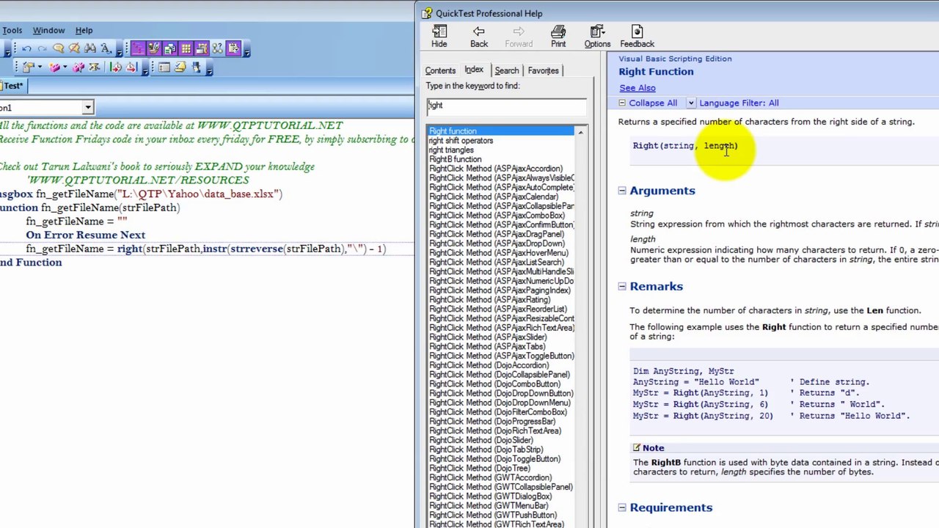The height and width of the screenshot is (528, 939).
Task: Click the Hide icon in help toolbar
Action: point(439,37)
